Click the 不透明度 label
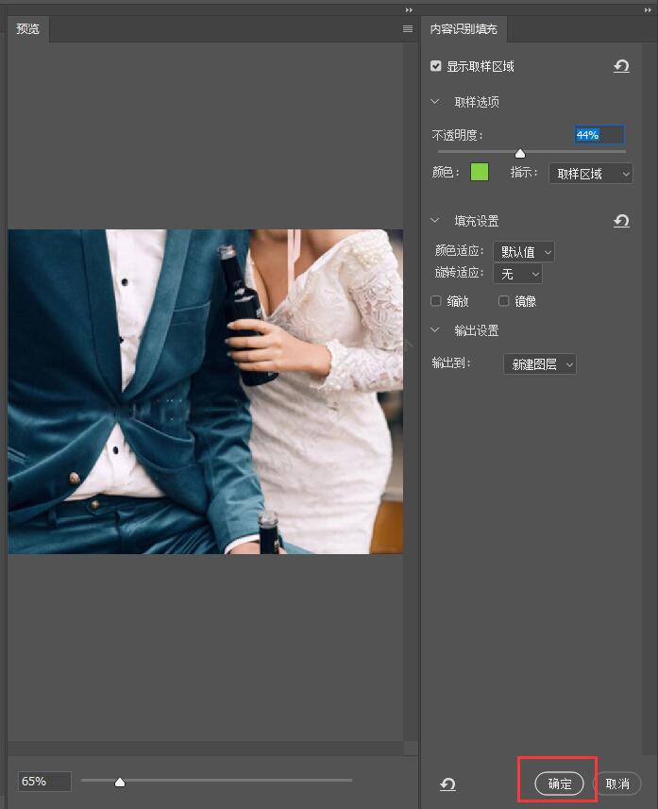This screenshot has height=809, width=658. click(457, 135)
